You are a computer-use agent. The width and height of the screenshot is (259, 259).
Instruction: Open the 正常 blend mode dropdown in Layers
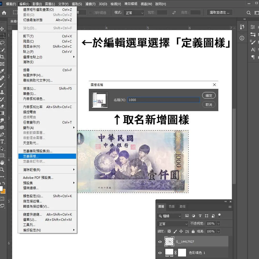point(172,224)
